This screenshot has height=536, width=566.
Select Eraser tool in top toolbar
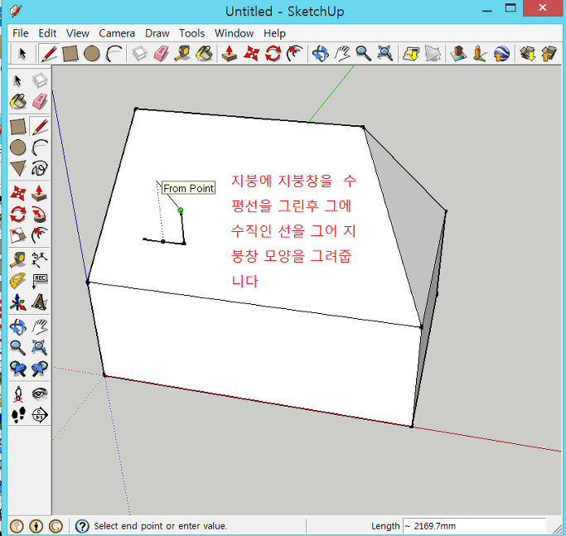[161, 54]
